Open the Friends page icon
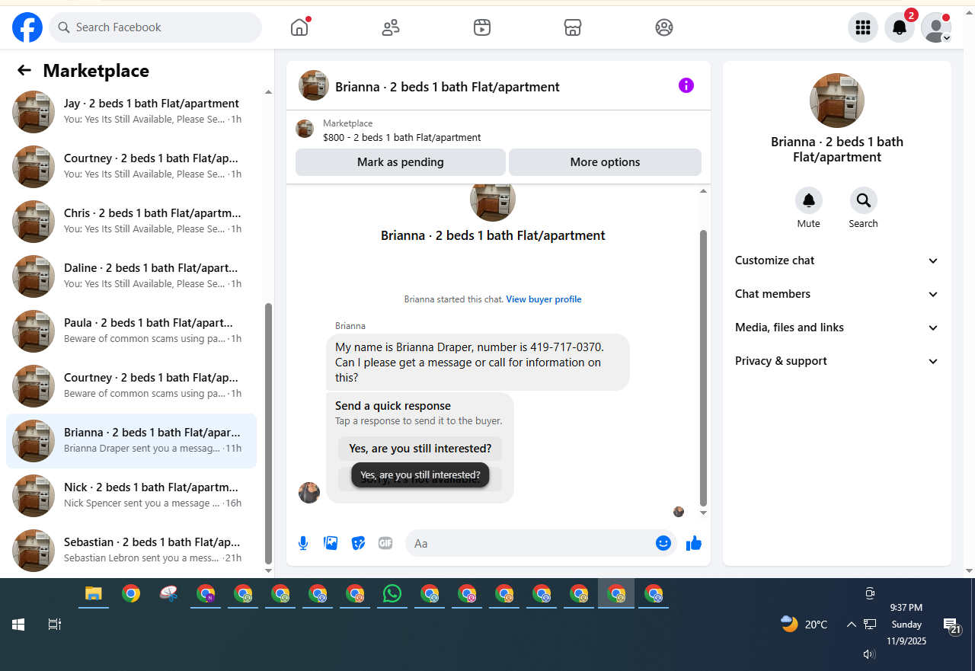Image resolution: width=975 pixels, height=671 pixels. 391,27
